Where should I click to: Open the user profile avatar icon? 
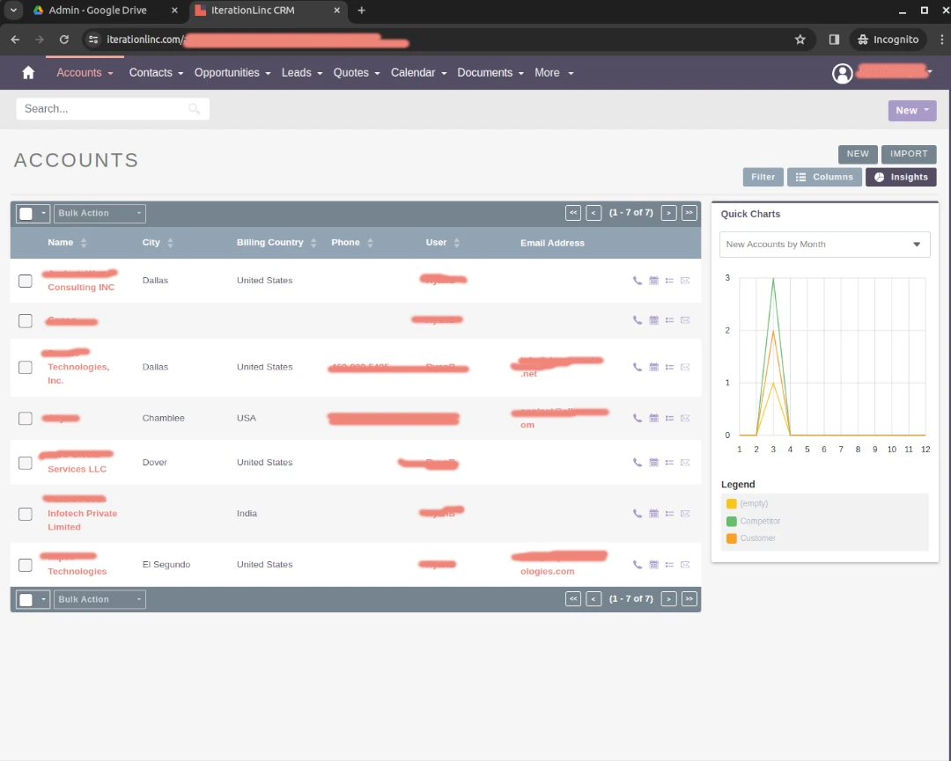click(842, 73)
